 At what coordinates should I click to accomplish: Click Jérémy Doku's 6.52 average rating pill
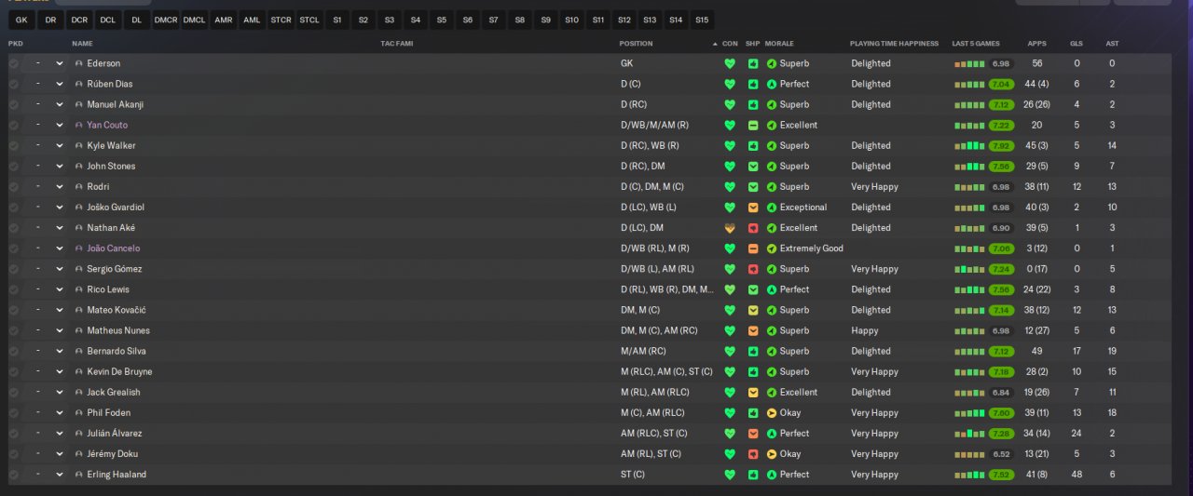(x=1001, y=454)
